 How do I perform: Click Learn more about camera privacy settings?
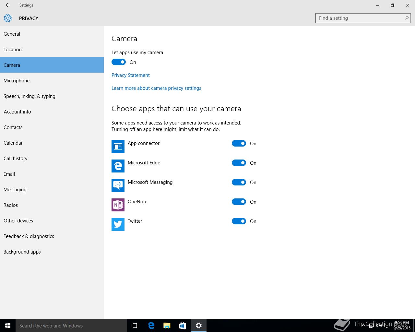156,88
